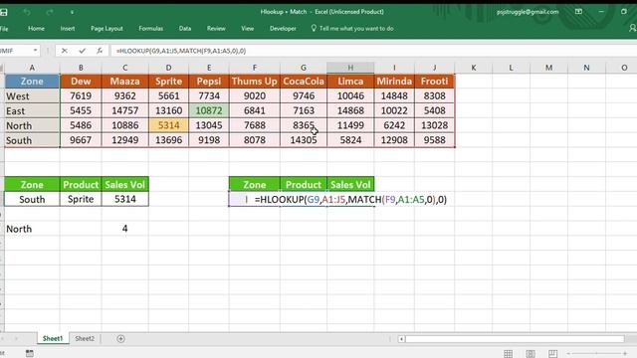
Task: Switch to Page Layout view icon
Action: point(531,354)
